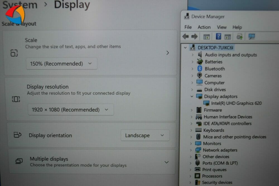Image resolution: width=279 pixels, height=186 pixels.
Task: Click the Intel UHD Graphics 620 device icon
Action: coord(206,103)
